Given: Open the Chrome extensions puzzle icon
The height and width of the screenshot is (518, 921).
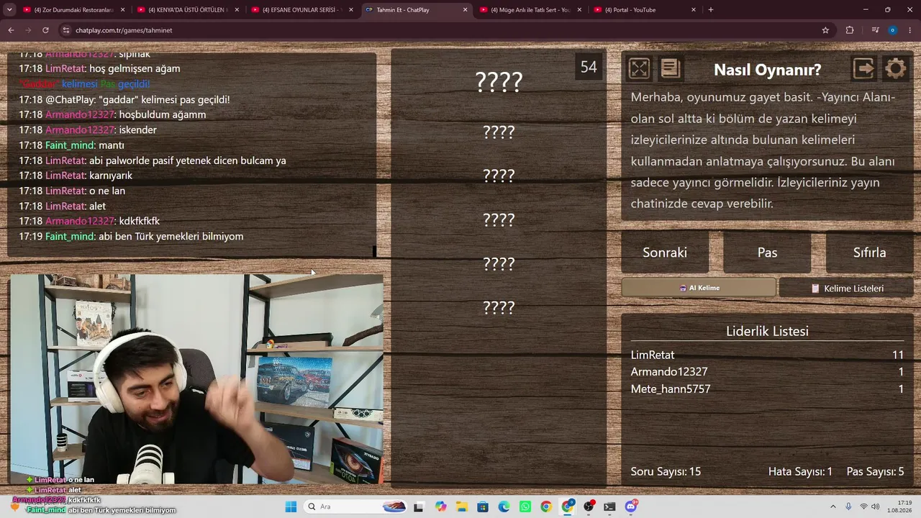Looking at the screenshot, I should coord(850,30).
